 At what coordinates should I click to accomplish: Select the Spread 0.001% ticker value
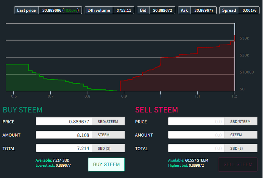click(x=249, y=10)
